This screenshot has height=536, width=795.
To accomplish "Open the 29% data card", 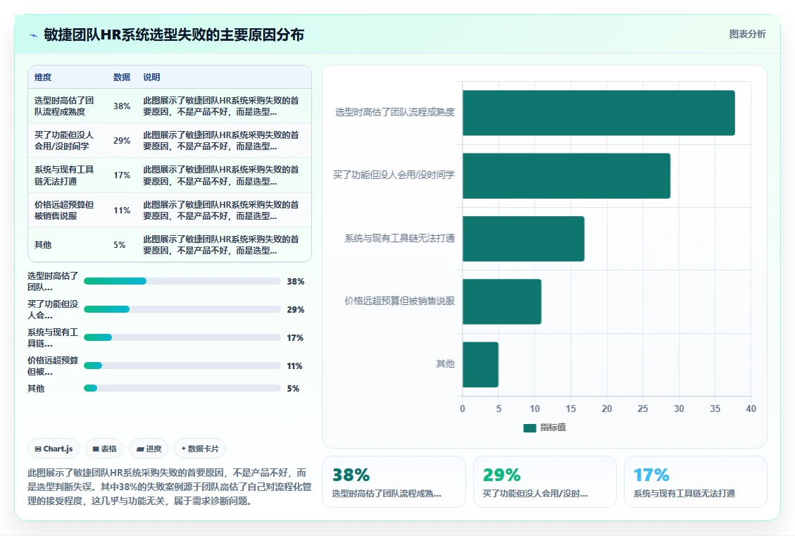I will point(545,482).
